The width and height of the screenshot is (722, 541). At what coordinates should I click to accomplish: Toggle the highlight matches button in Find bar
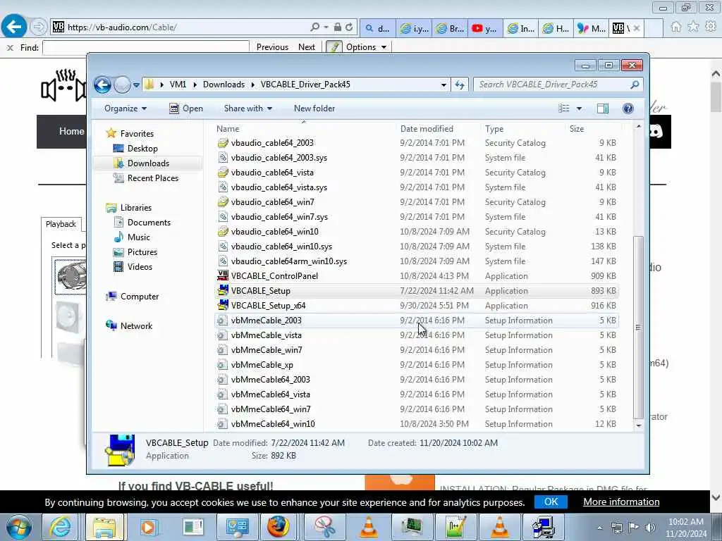pos(334,47)
